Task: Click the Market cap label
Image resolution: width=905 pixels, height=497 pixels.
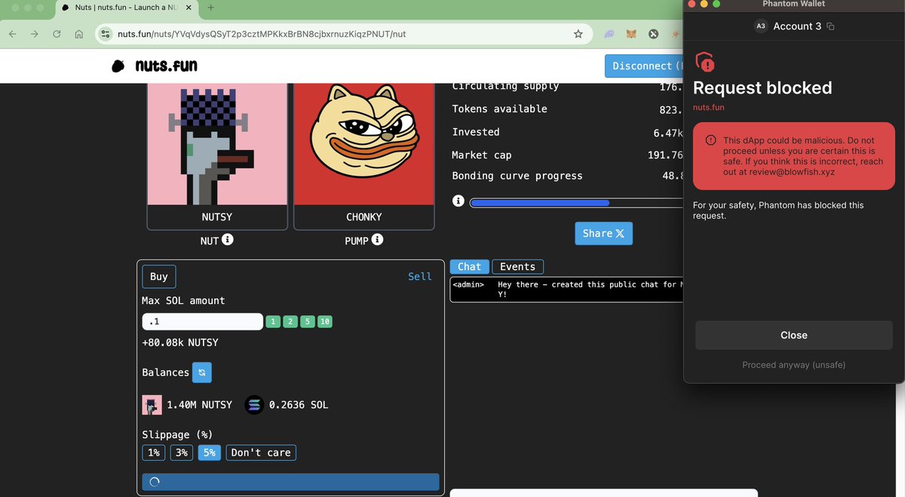Action: 482,155
